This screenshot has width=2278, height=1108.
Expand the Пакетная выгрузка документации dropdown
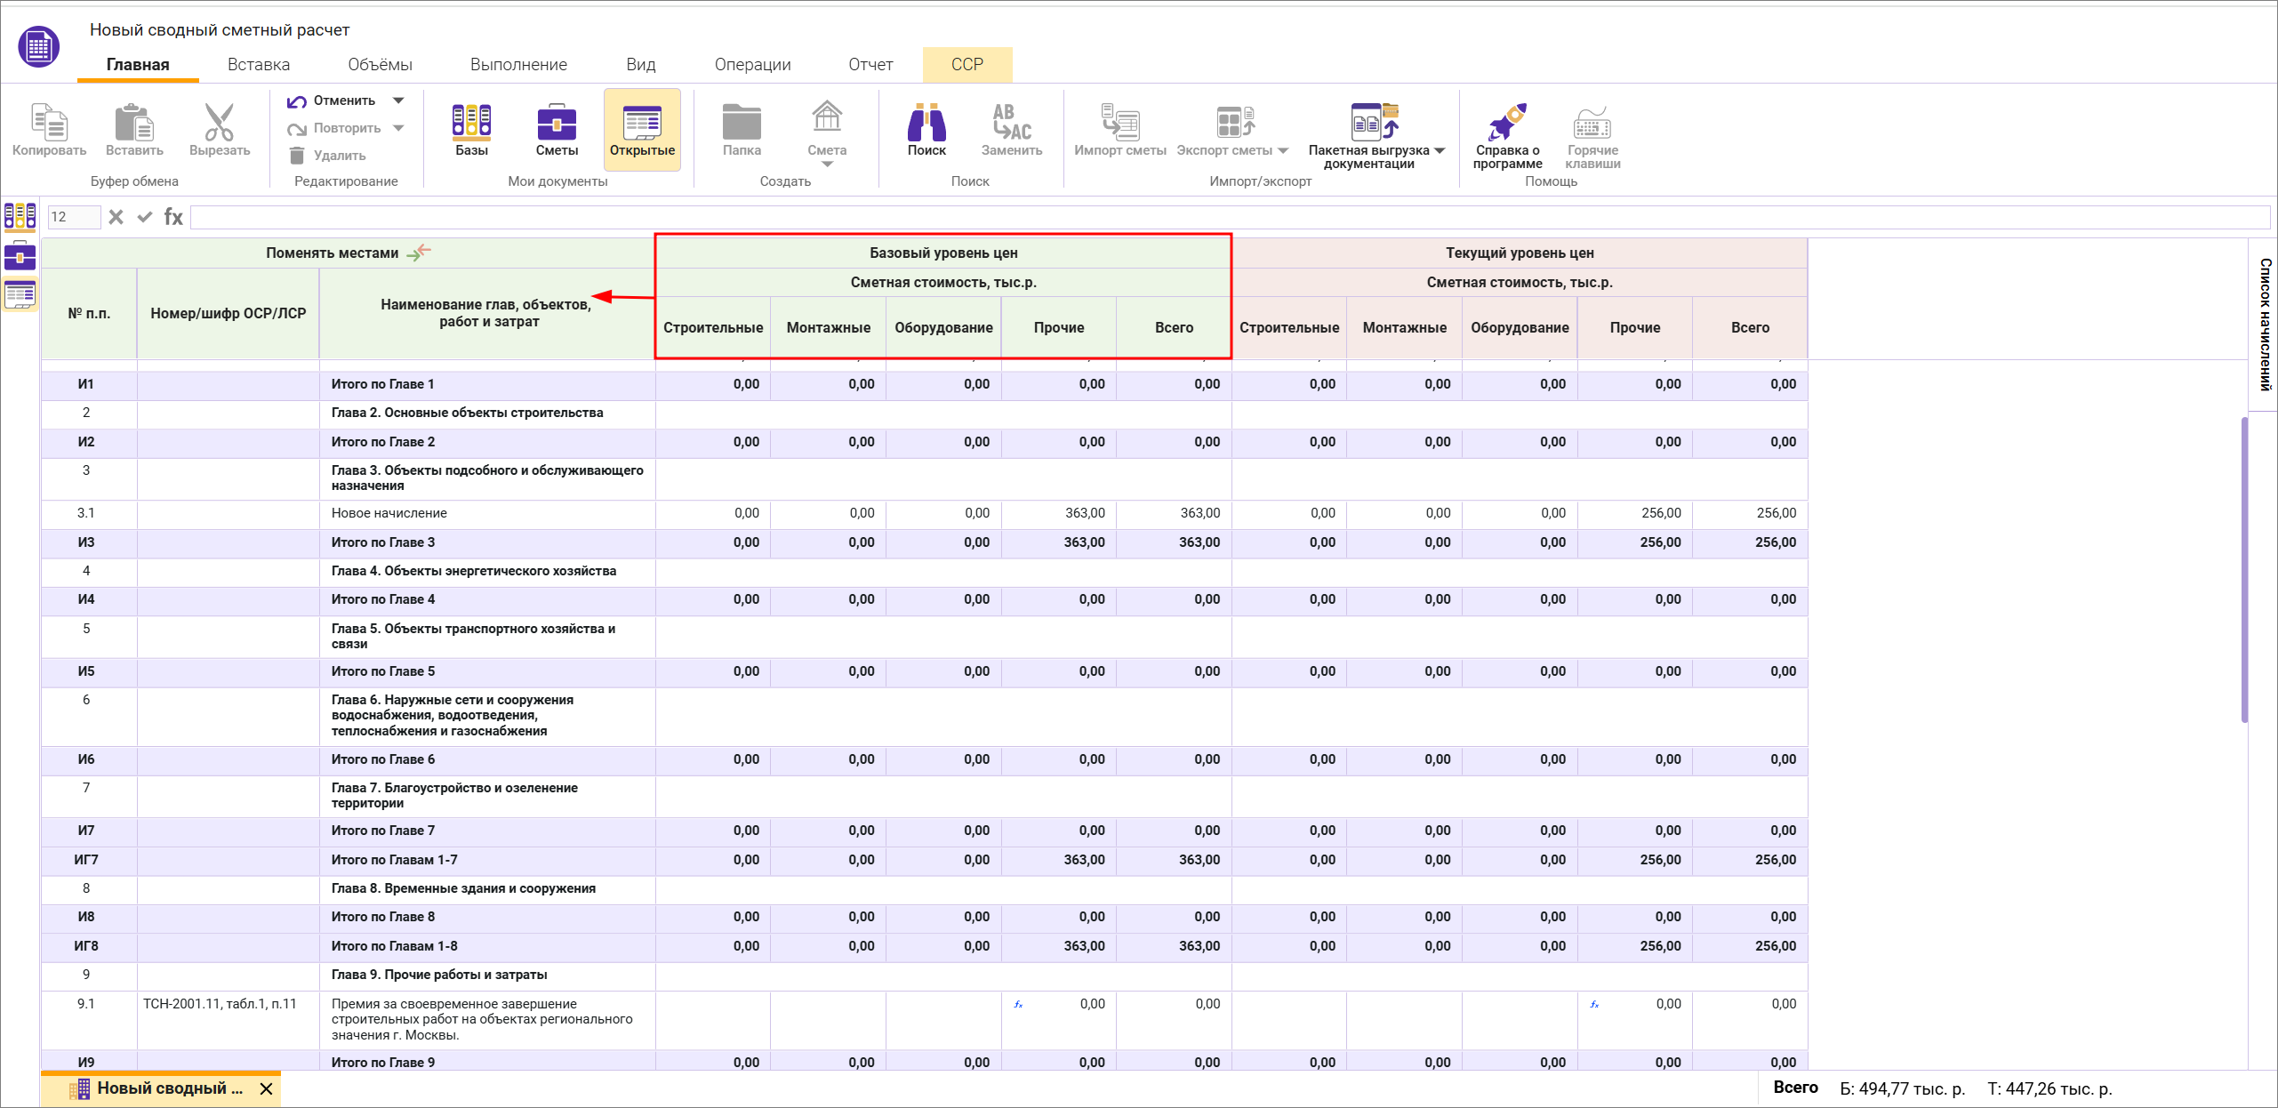pyautogui.click(x=1440, y=150)
